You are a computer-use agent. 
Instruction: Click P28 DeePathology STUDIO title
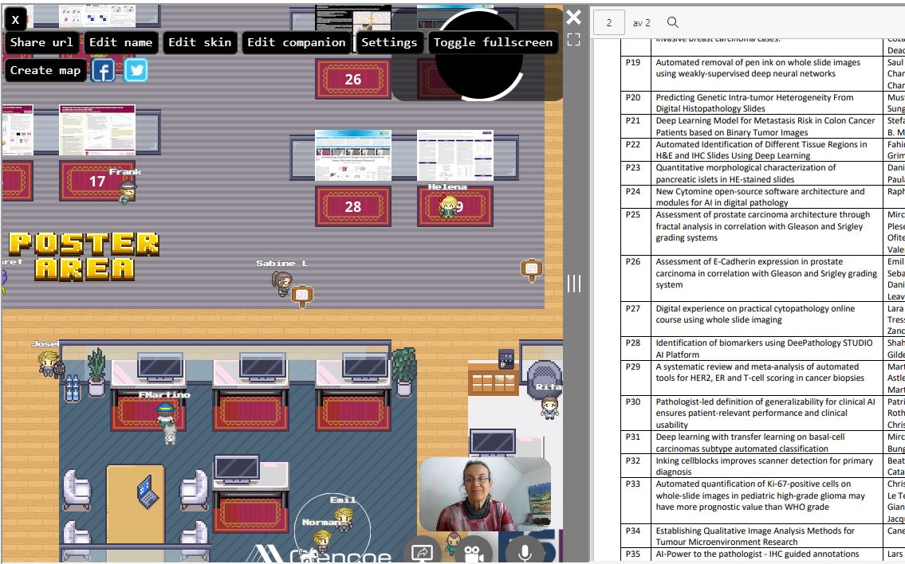coord(764,349)
